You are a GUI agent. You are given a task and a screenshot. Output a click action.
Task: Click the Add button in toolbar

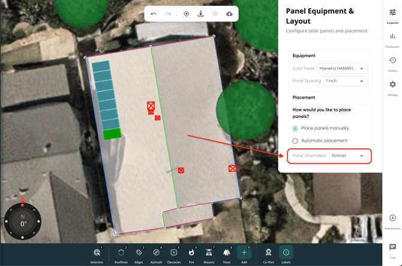(x=244, y=254)
